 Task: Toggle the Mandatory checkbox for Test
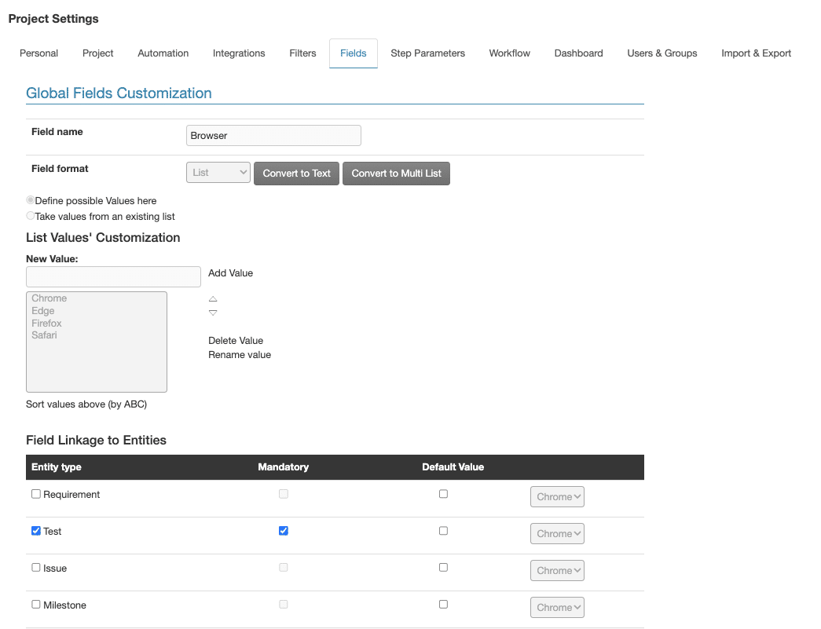[284, 531]
